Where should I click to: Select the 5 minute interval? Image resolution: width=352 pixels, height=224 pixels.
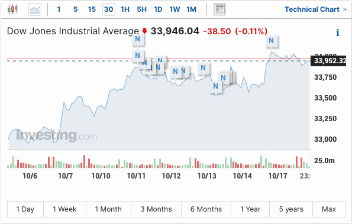point(76,9)
